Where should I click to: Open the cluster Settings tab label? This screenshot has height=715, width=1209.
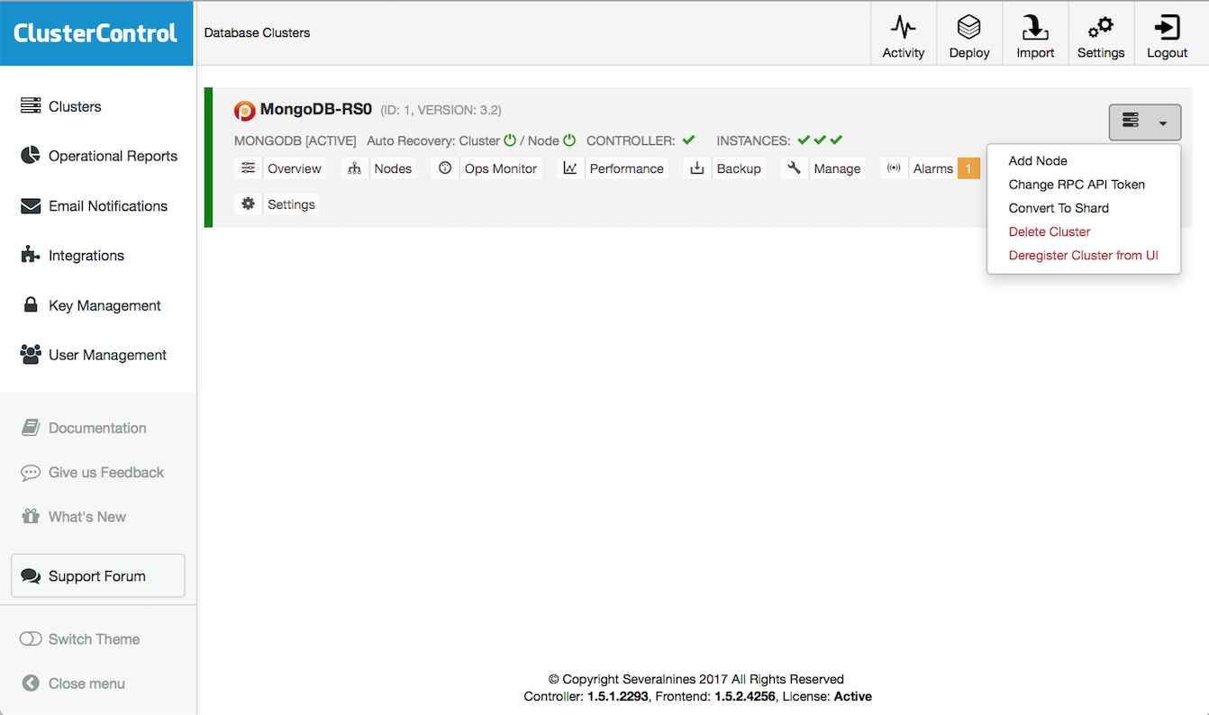[291, 204]
